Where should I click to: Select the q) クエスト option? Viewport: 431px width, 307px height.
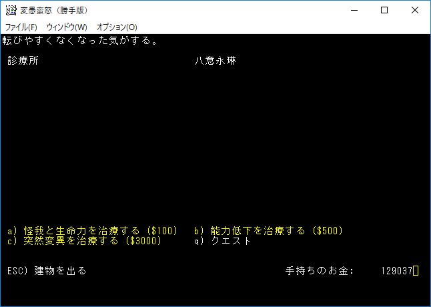click(223, 241)
